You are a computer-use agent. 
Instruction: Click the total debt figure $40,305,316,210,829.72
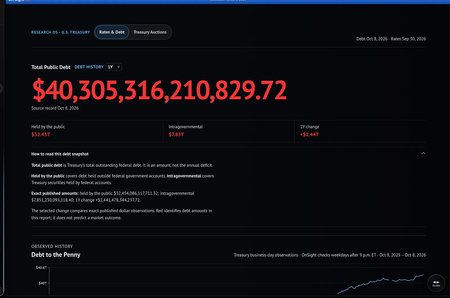click(159, 90)
